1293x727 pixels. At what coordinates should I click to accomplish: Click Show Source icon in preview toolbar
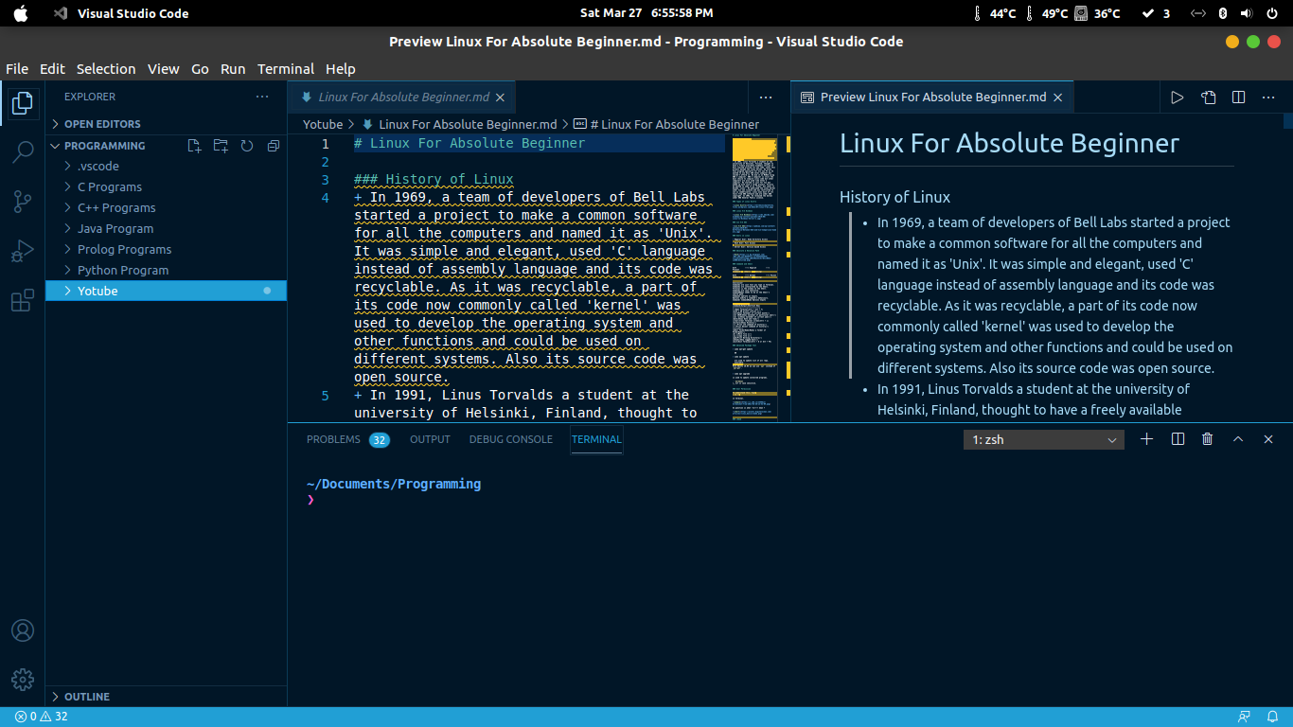pos(1209,97)
